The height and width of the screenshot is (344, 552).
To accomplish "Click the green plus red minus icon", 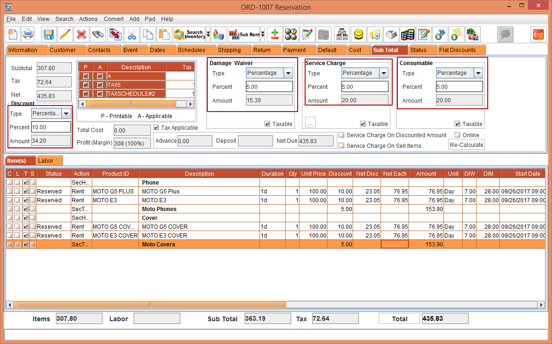I will [x=275, y=34].
